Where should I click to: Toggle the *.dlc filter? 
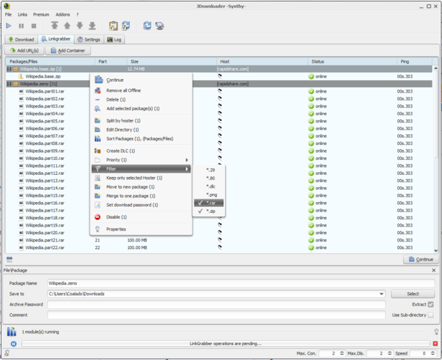(209, 186)
